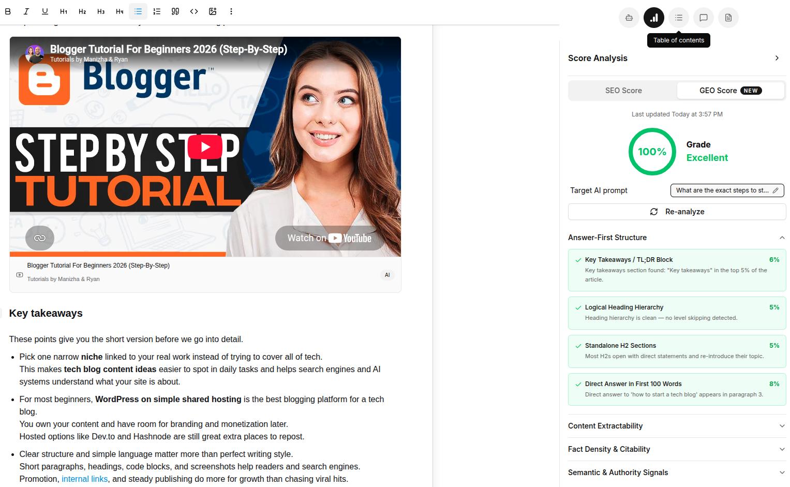Apply Heading 3 style
This screenshot has height=487, width=790.
click(x=101, y=11)
